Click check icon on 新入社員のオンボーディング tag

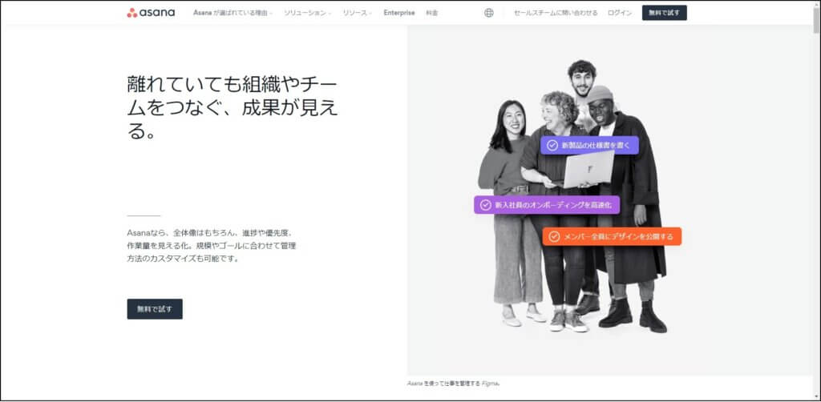(485, 205)
